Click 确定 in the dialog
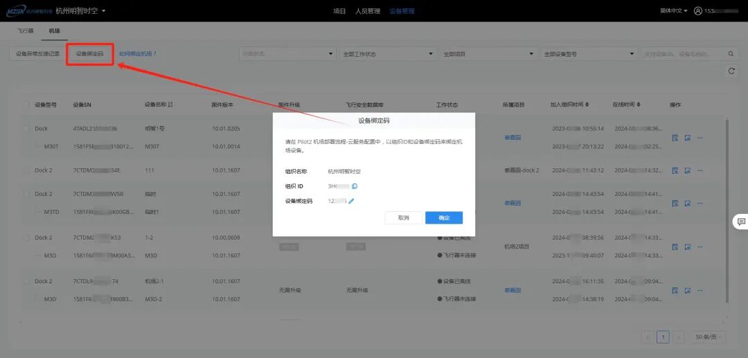This screenshot has height=358, width=748. pos(444,218)
